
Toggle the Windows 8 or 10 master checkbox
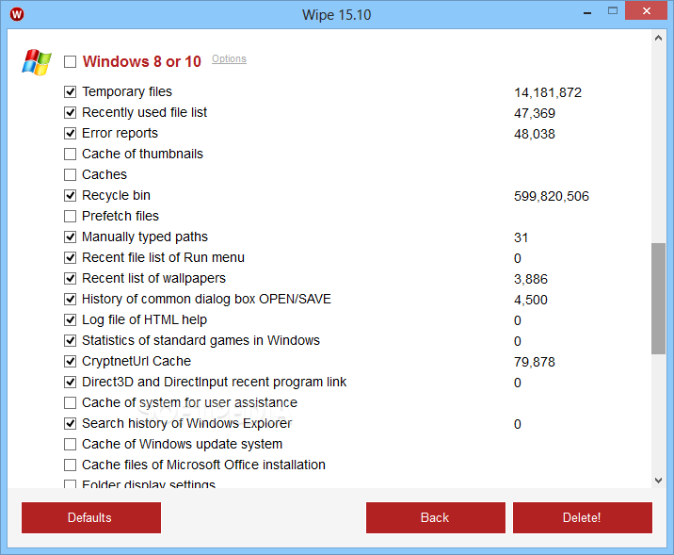[x=70, y=61]
